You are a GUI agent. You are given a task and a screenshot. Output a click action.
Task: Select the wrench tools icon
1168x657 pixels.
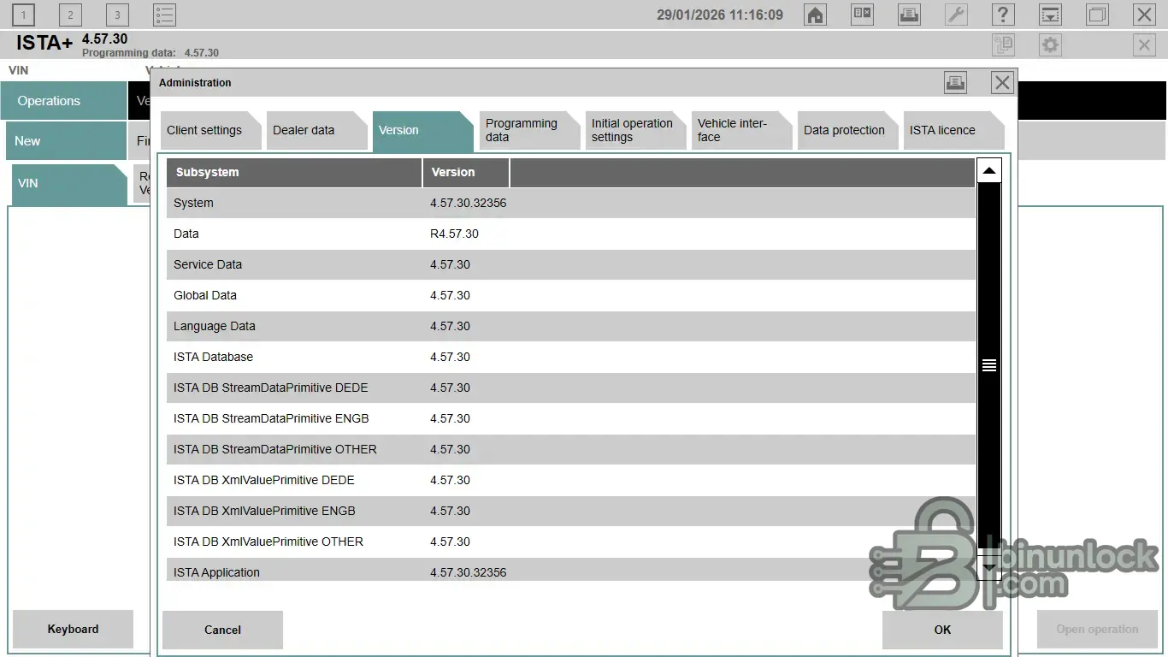coord(956,15)
